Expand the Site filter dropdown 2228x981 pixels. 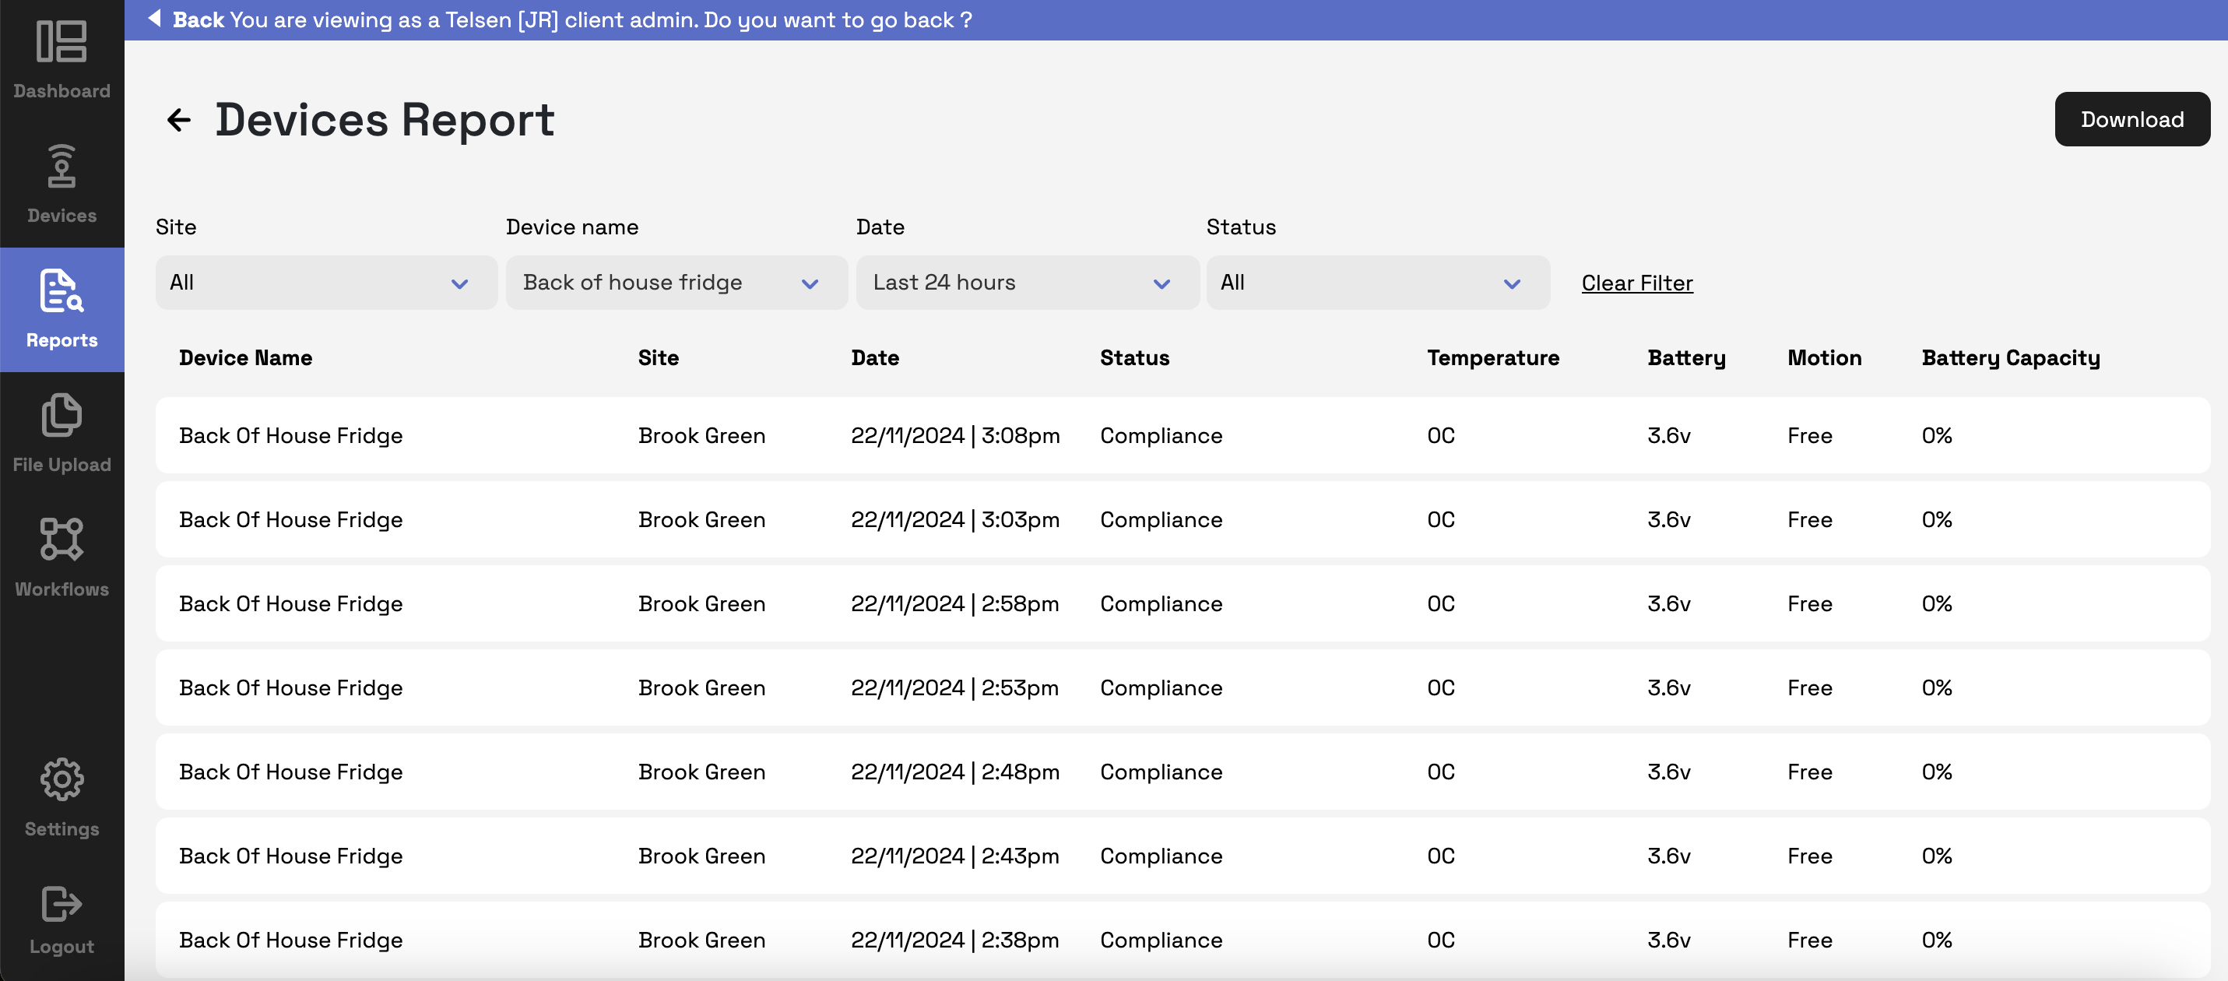pyautogui.click(x=325, y=283)
